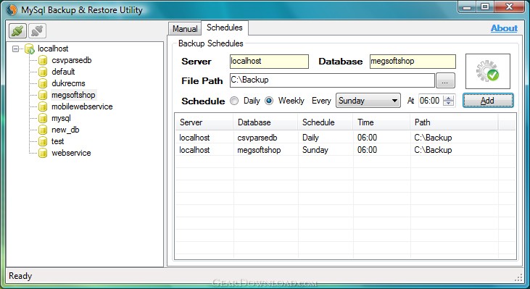The width and height of the screenshot is (530, 289).
Task: Click the localhost server icon in tree
Action: 30,49
